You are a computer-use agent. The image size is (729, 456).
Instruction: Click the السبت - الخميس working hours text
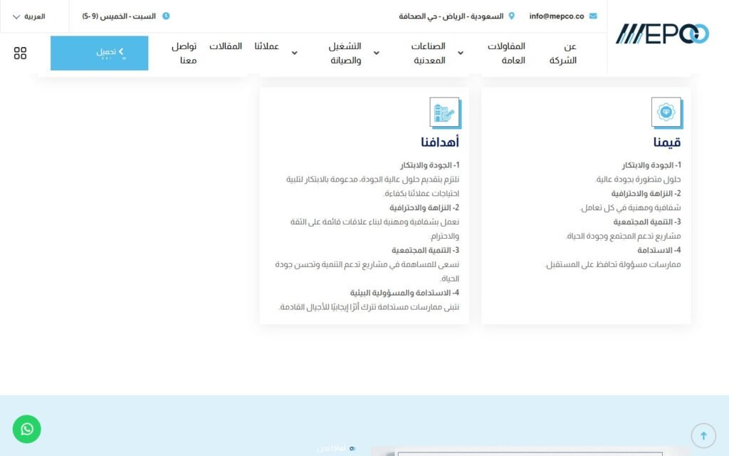click(x=119, y=16)
